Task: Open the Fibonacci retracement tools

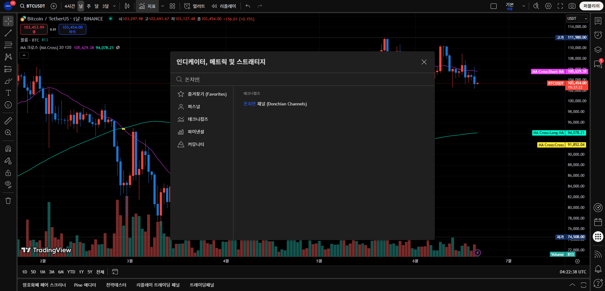Action: click(x=8, y=45)
